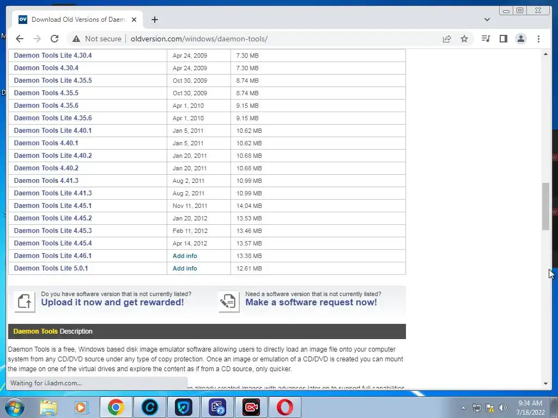Share this page via share icon

447,39
